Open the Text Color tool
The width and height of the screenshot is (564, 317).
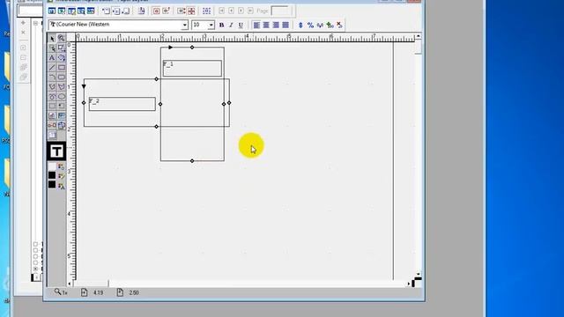pos(62,186)
